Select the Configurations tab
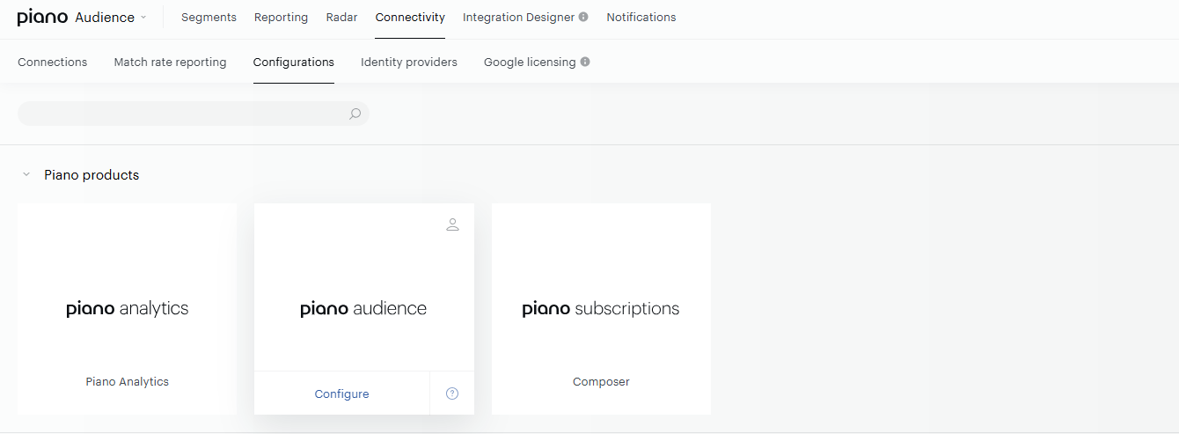The width and height of the screenshot is (1179, 434). (294, 63)
